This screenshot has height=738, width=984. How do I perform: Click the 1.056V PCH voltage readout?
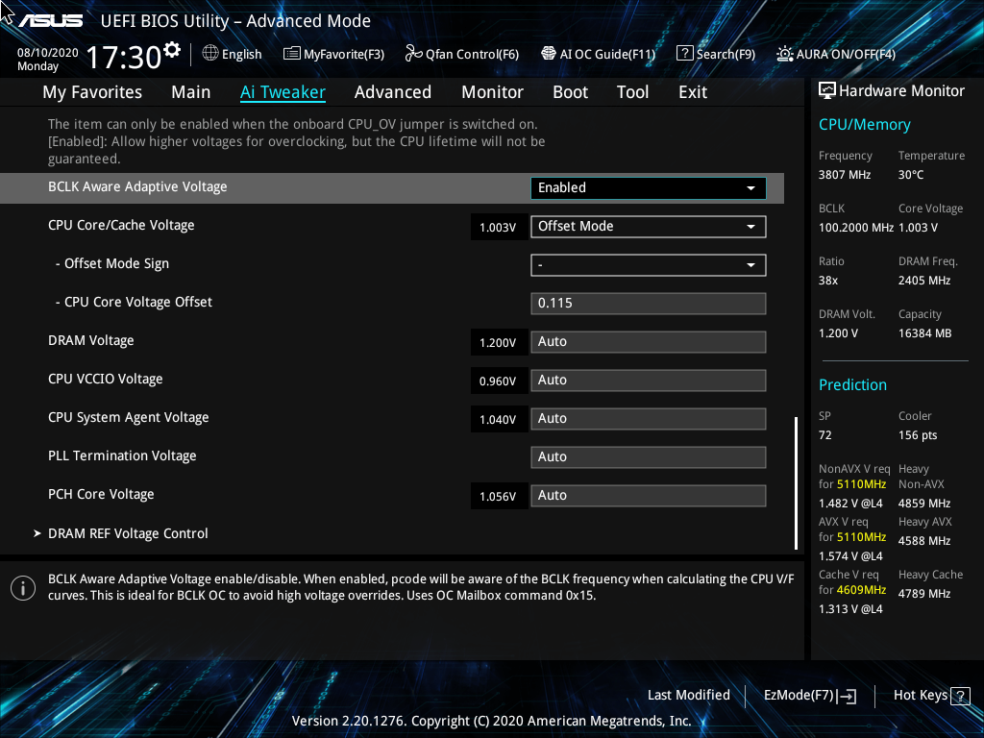[x=499, y=497]
